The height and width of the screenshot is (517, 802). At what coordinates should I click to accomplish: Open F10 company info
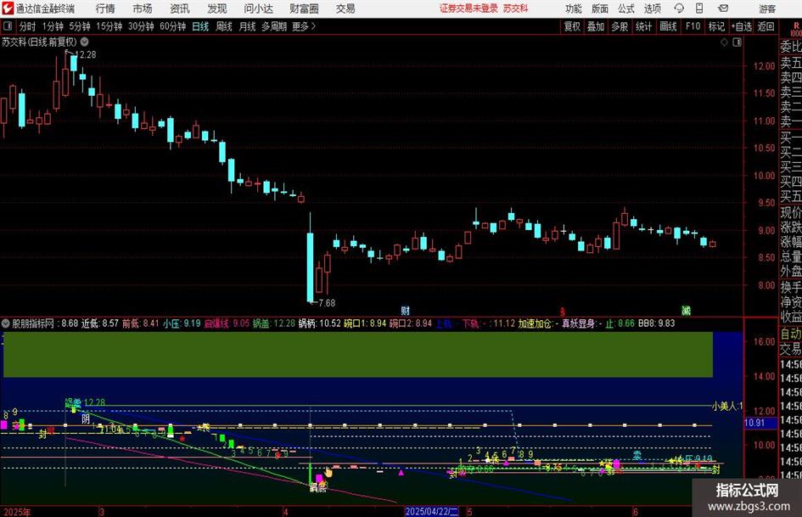click(x=693, y=26)
